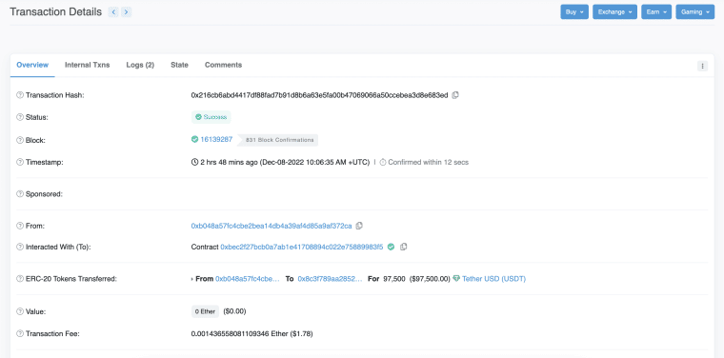Screen dimensions: 724x358
Task: Click the help icon beside Timestamp
Action: pos(20,162)
